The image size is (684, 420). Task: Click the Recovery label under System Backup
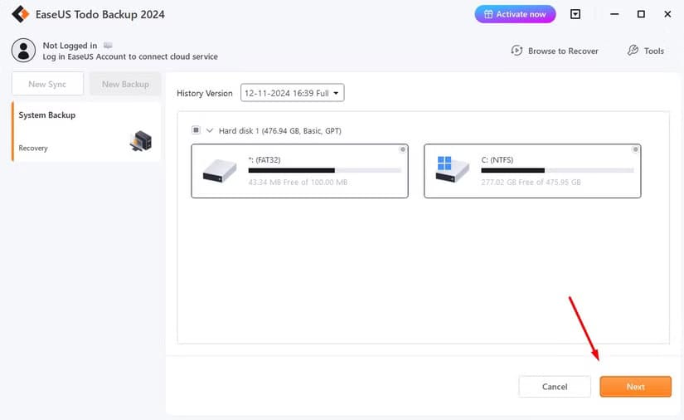(33, 148)
